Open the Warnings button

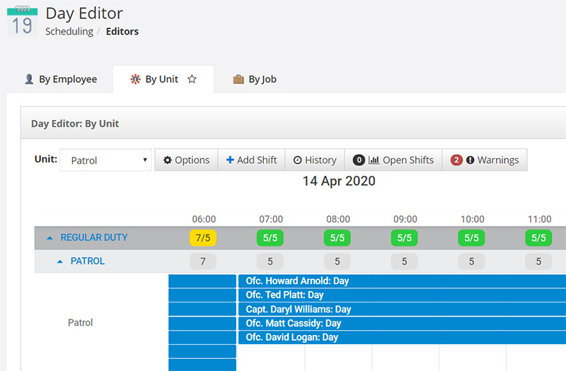pos(485,160)
